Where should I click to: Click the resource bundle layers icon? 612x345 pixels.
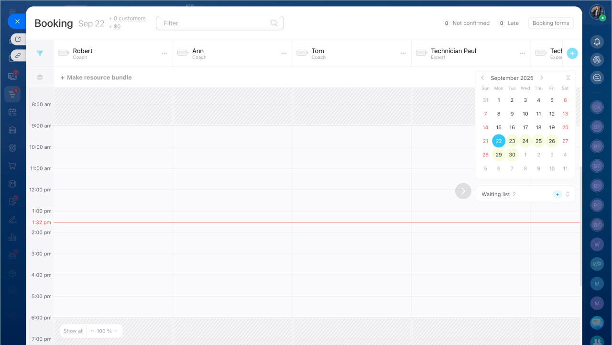click(40, 78)
